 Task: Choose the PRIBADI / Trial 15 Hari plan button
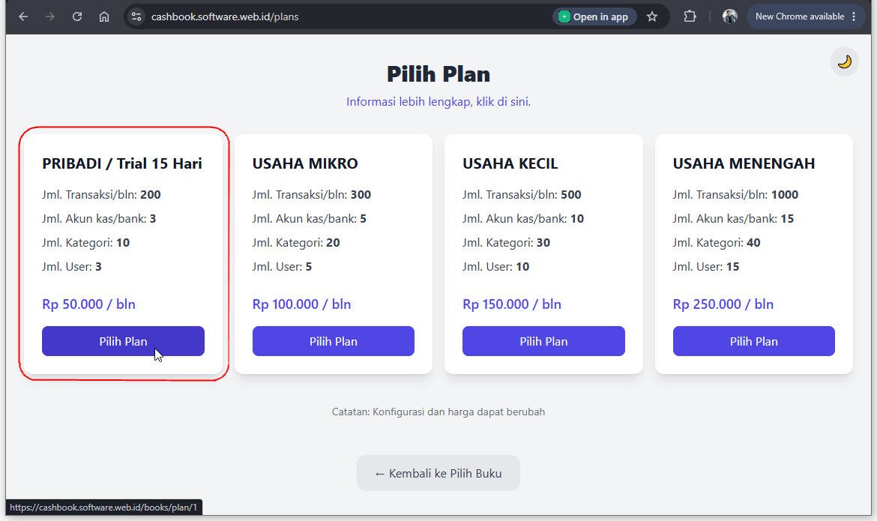tap(123, 341)
